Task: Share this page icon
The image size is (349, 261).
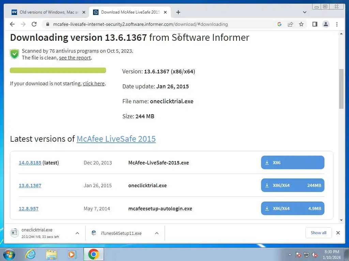Action: 290,24
